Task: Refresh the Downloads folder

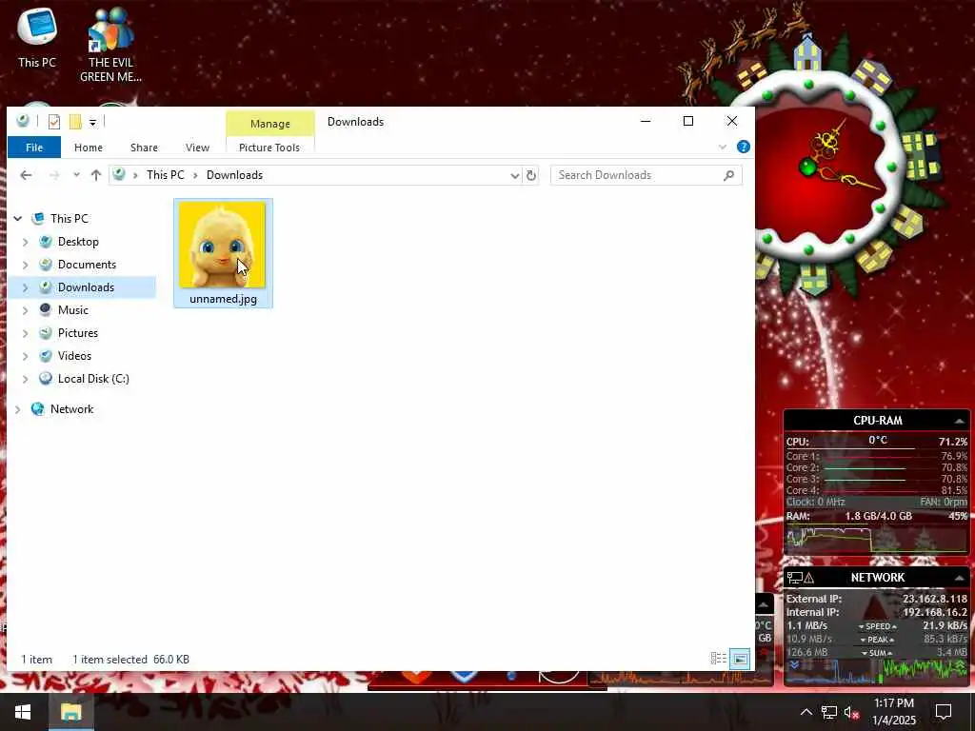Action: (531, 175)
